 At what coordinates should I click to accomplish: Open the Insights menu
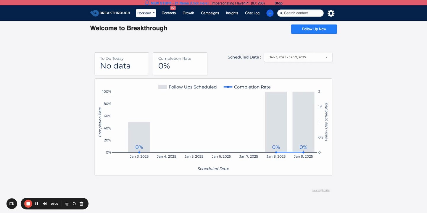pyautogui.click(x=232, y=13)
